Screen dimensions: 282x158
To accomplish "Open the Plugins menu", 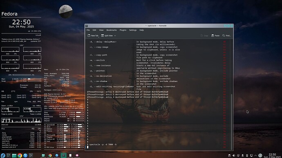I will (123, 30).
